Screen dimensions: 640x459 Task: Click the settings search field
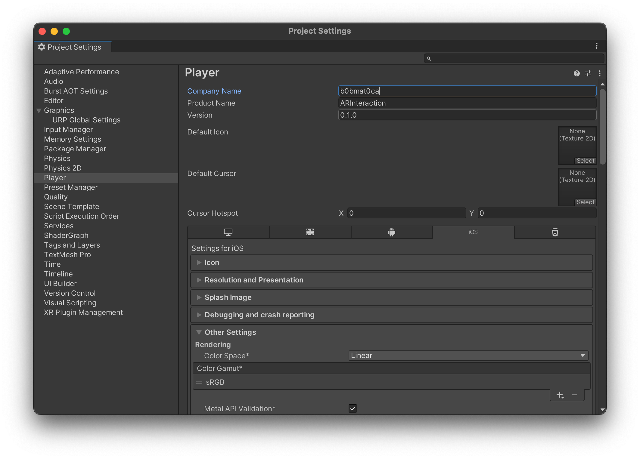(515, 58)
